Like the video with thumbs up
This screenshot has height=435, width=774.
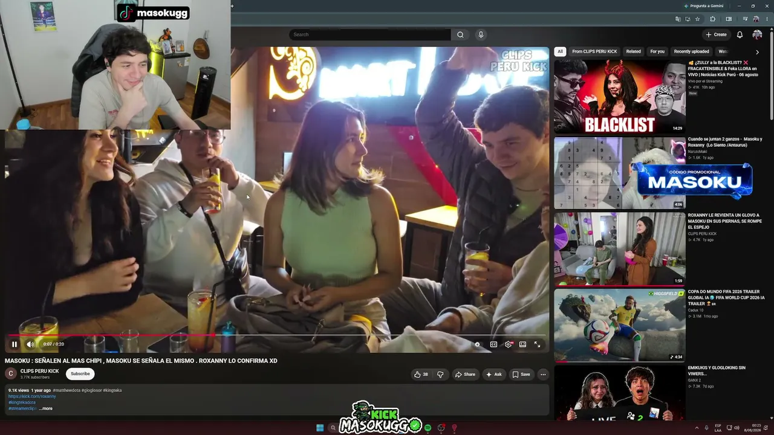pos(421,375)
